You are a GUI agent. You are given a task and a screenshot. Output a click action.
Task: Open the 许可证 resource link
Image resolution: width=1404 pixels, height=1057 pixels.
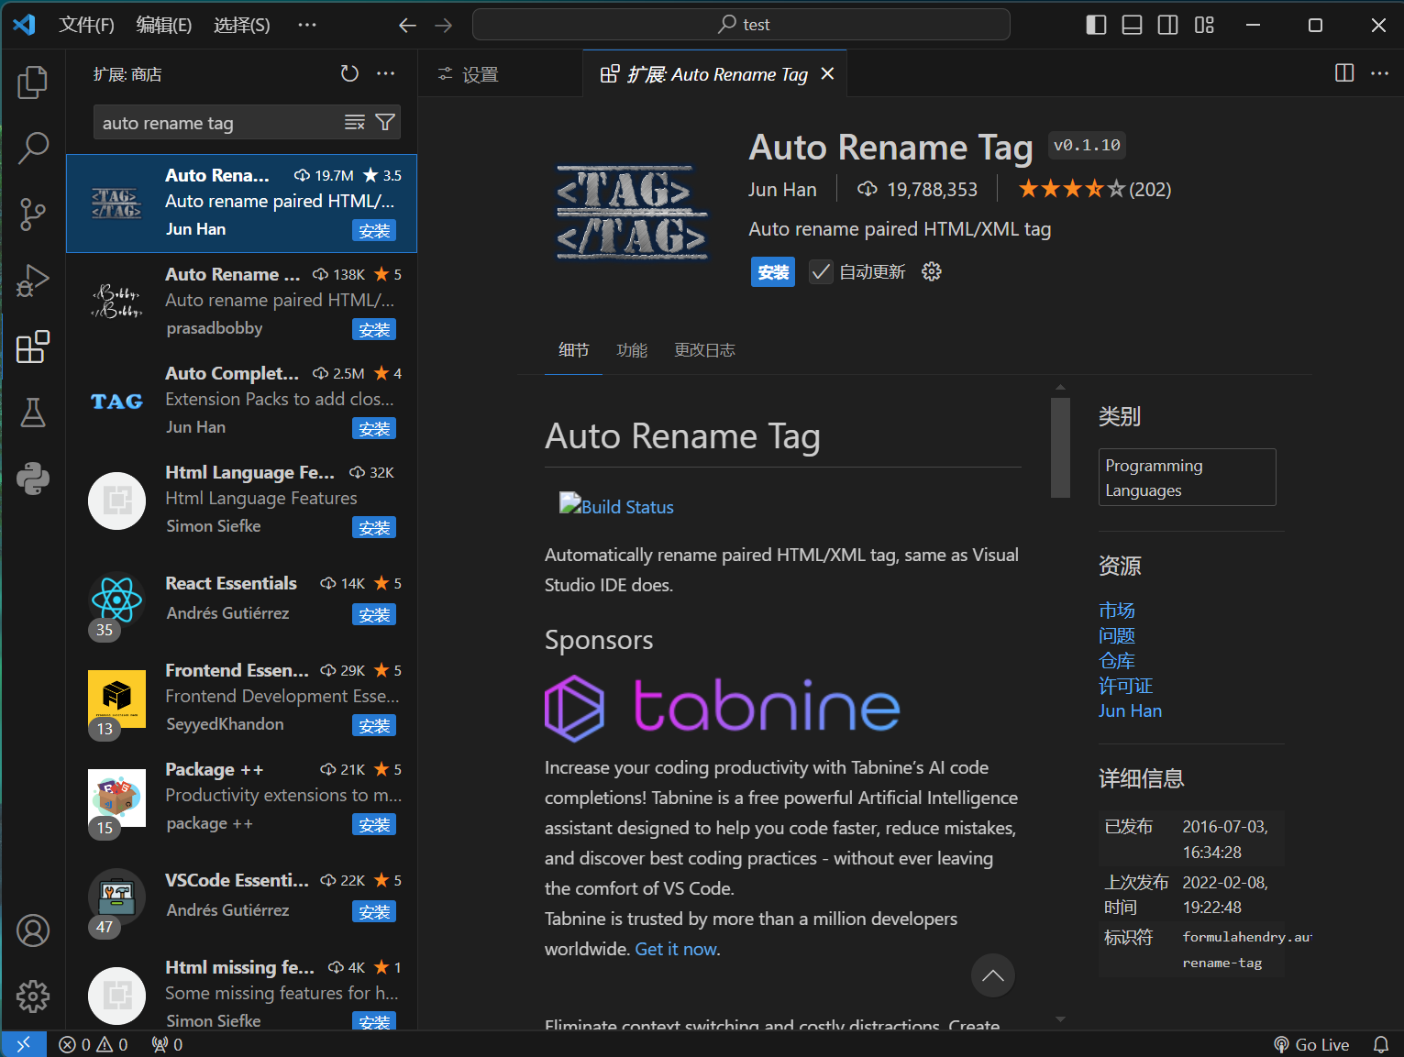1126,686
